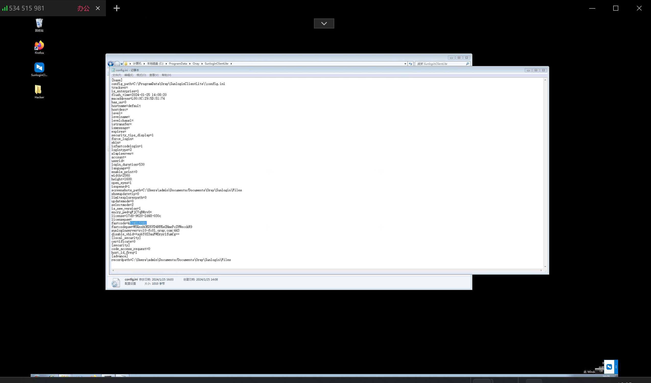Open the 编辑(E) menu in Notepad

click(x=129, y=75)
